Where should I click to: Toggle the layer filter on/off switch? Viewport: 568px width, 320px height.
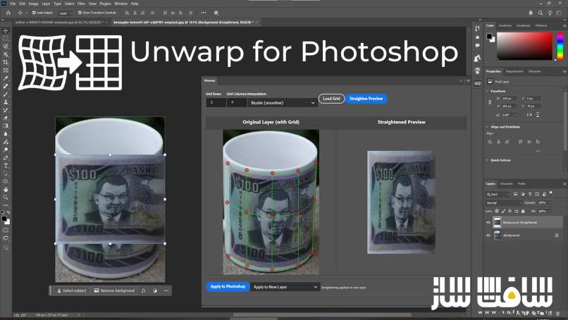(x=551, y=193)
